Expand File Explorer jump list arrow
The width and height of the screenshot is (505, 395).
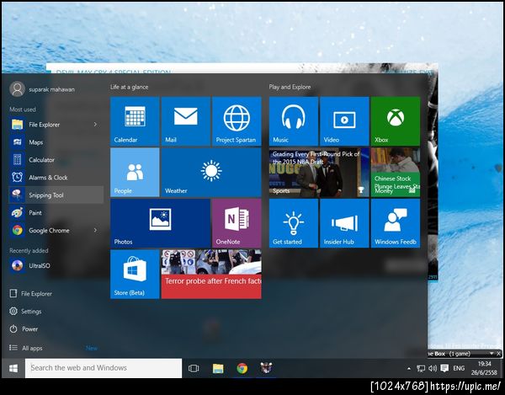pos(95,125)
